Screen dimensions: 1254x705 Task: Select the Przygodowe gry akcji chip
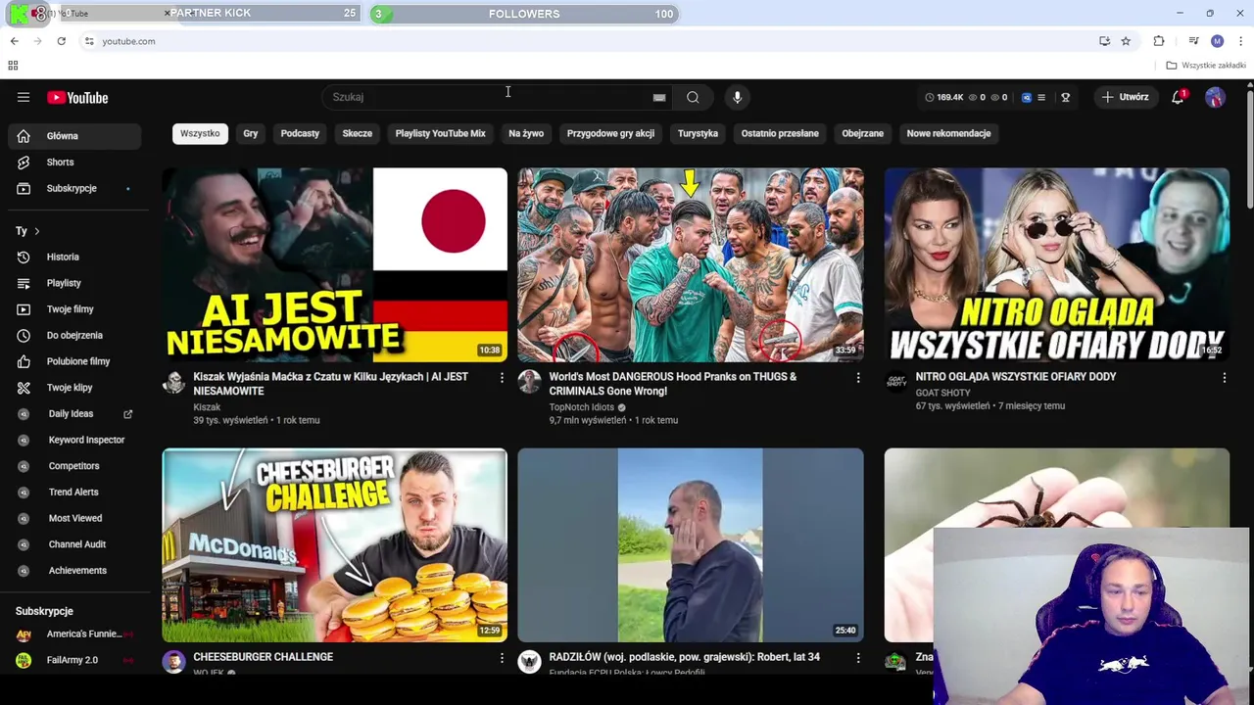point(610,133)
